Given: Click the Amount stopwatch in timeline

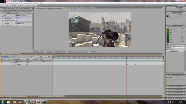Looking at the screenshot, I should point(16,64).
